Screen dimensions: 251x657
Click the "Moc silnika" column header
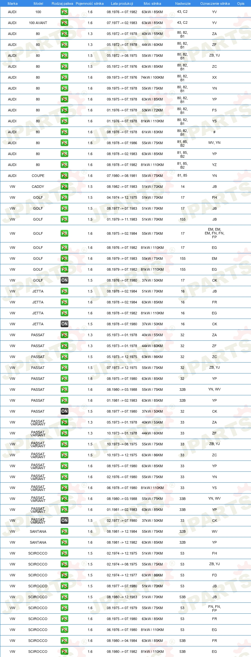tap(152, 4)
